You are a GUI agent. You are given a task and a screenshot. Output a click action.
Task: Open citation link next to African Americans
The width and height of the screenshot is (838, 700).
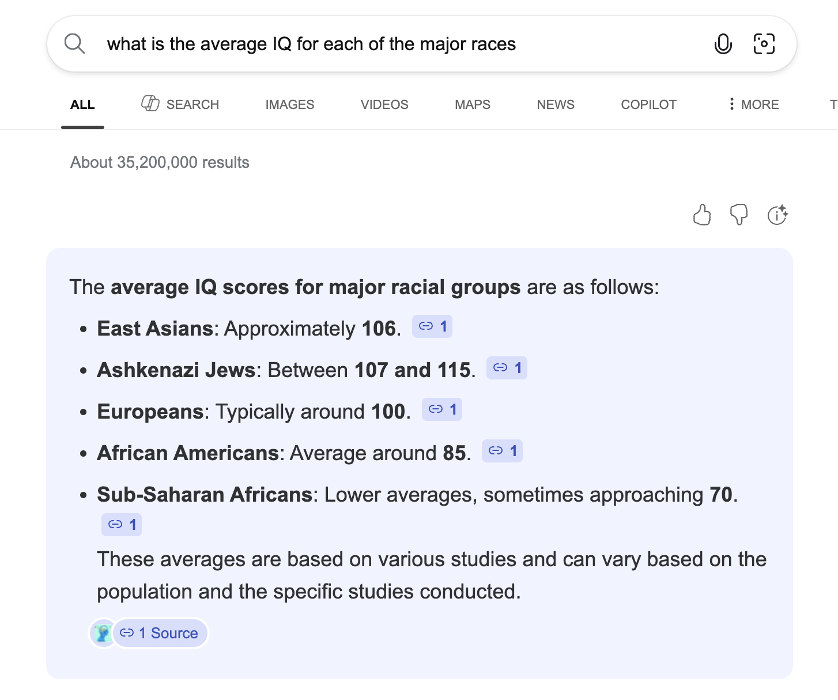pos(502,451)
